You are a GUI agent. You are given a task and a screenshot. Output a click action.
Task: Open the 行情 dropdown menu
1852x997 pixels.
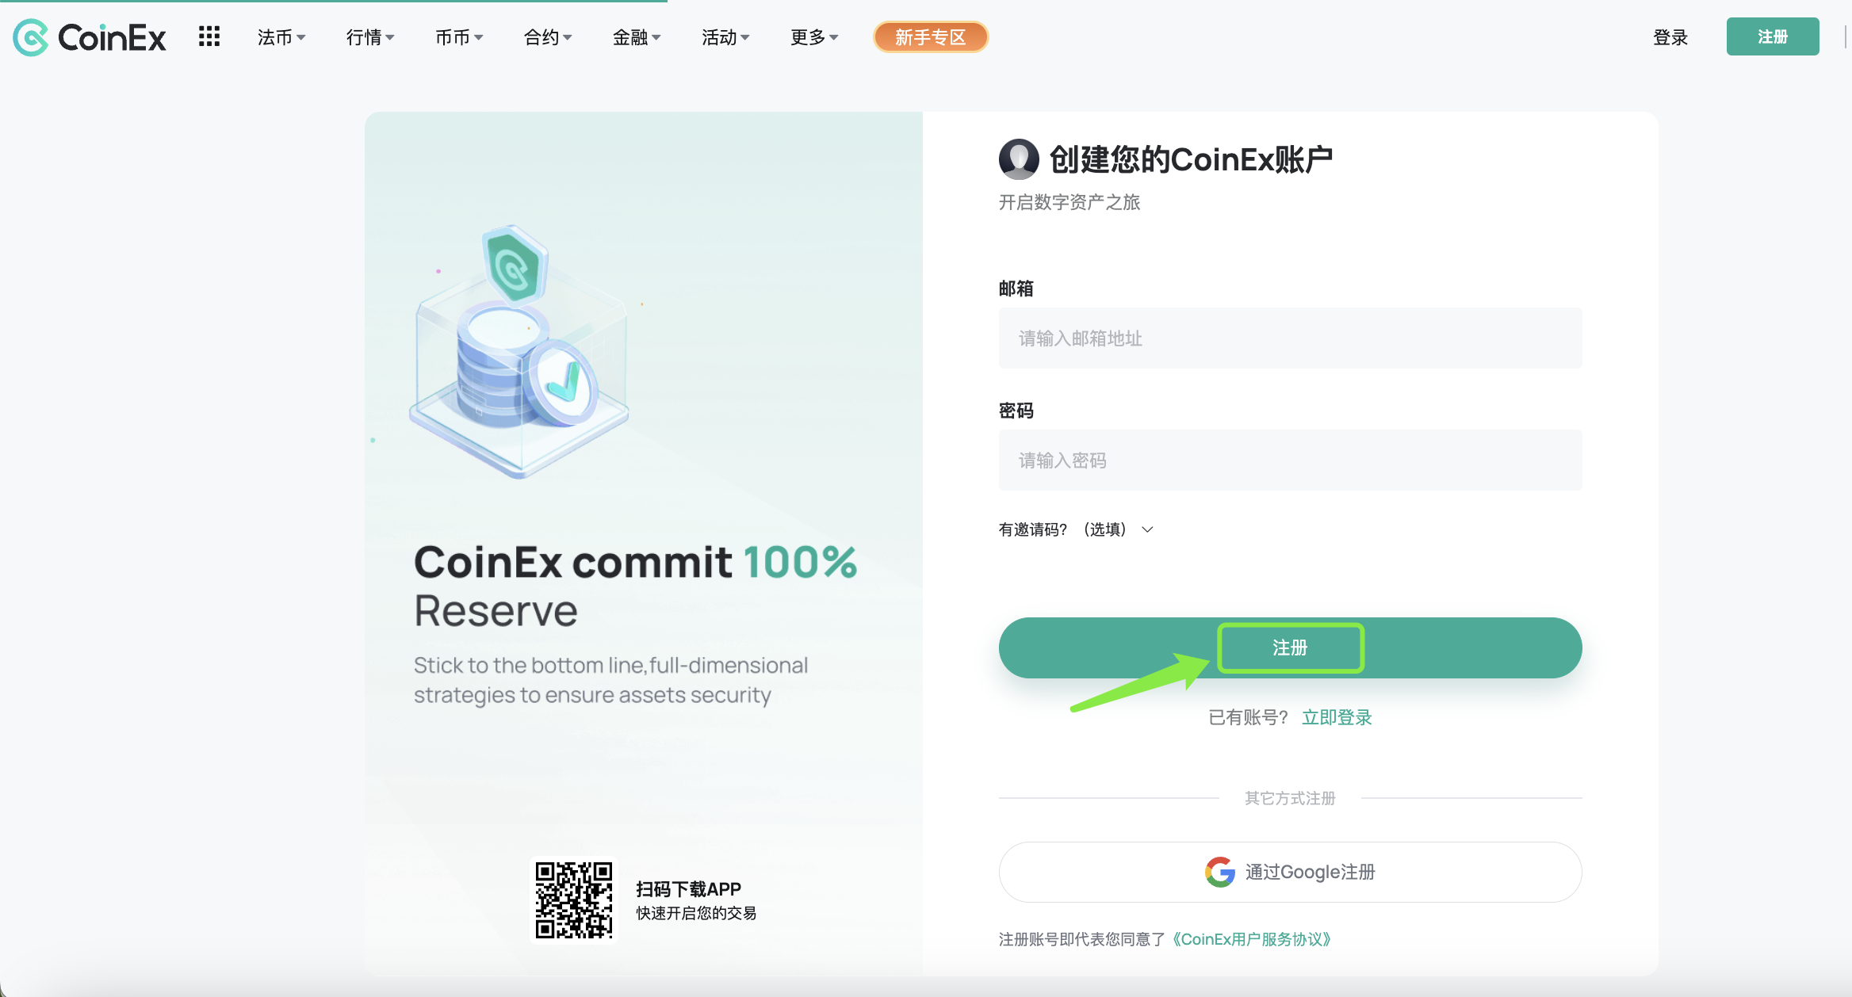(x=370, y=37)
